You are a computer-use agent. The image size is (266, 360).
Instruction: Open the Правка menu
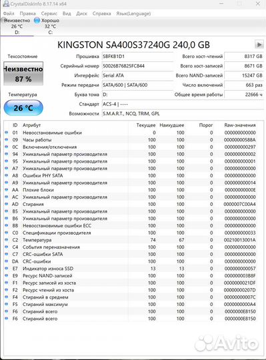click(x=27, y=13)
